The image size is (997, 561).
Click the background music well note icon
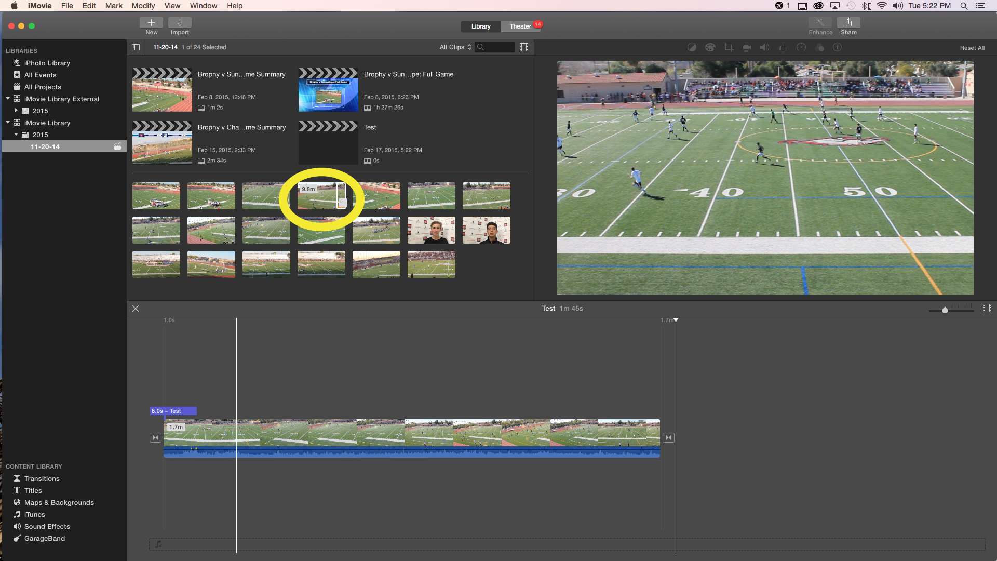[x=159, y=544]
